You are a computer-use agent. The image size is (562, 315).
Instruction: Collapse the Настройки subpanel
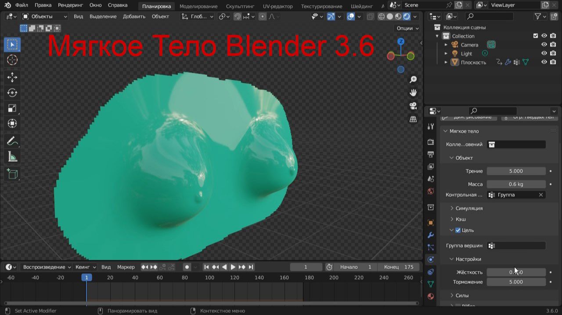coord(452,259)
